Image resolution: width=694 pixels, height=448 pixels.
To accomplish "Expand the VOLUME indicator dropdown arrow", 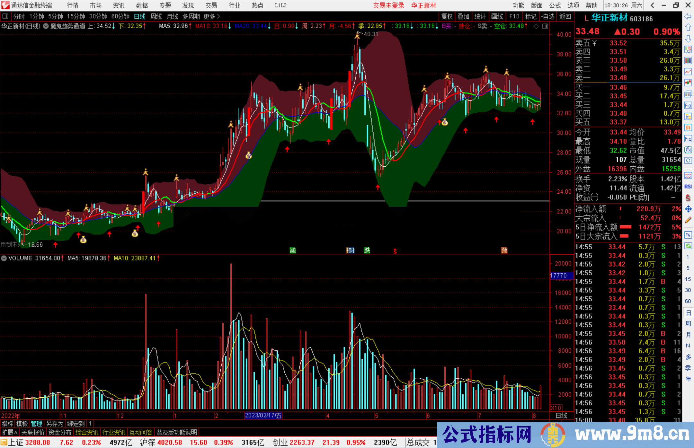I will [x=4, y=258].
